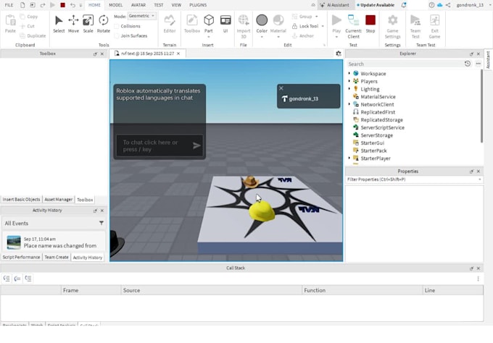The height and width of the screenshot is (343, 493).
Task: Open the Group dropdown arrow
Action: [317, 17]
